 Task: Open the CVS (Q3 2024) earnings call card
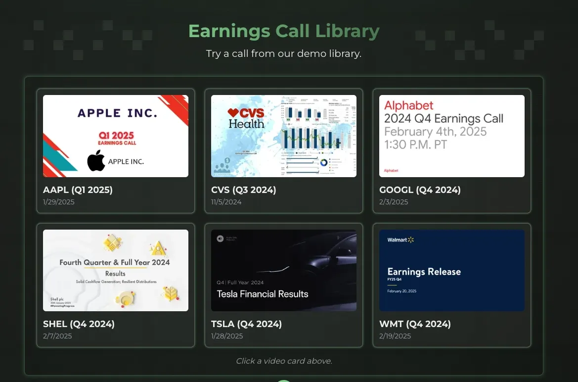(x=283, y=152)
